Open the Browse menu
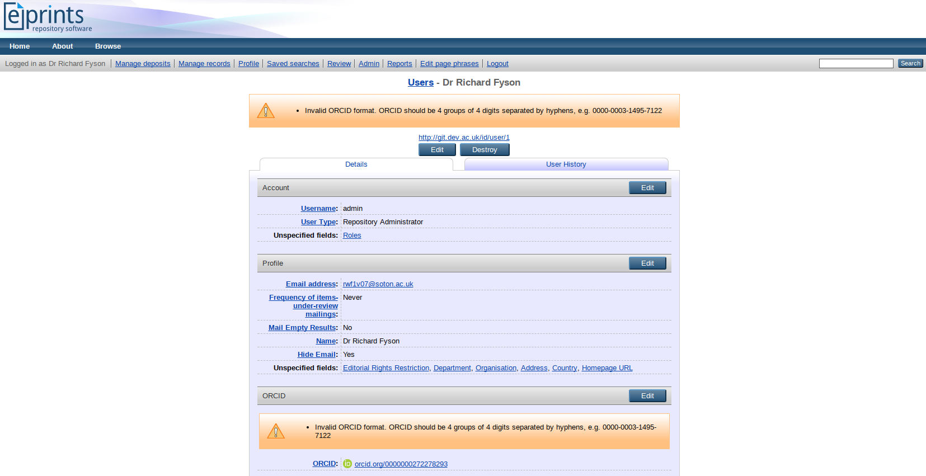Viewport: 926px width, 476px height. point(108,46)
